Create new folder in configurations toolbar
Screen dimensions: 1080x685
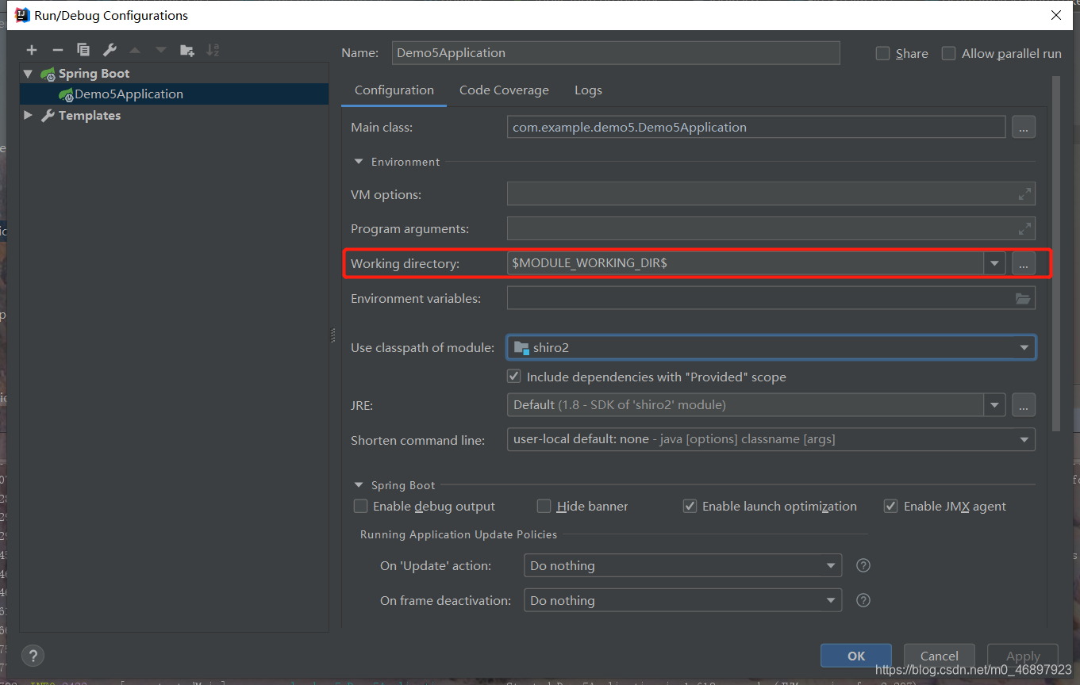[x=187, y=50]
